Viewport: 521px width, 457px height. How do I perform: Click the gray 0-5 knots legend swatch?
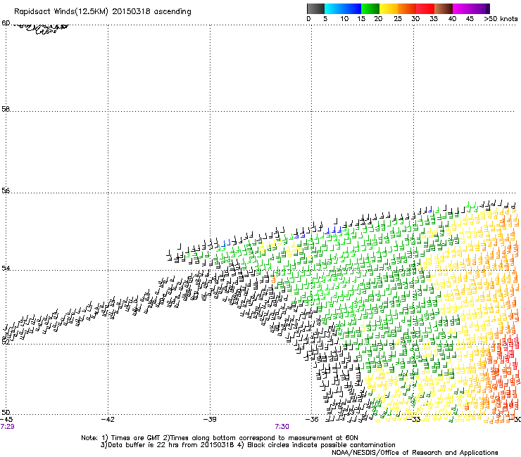pos(315,8)
